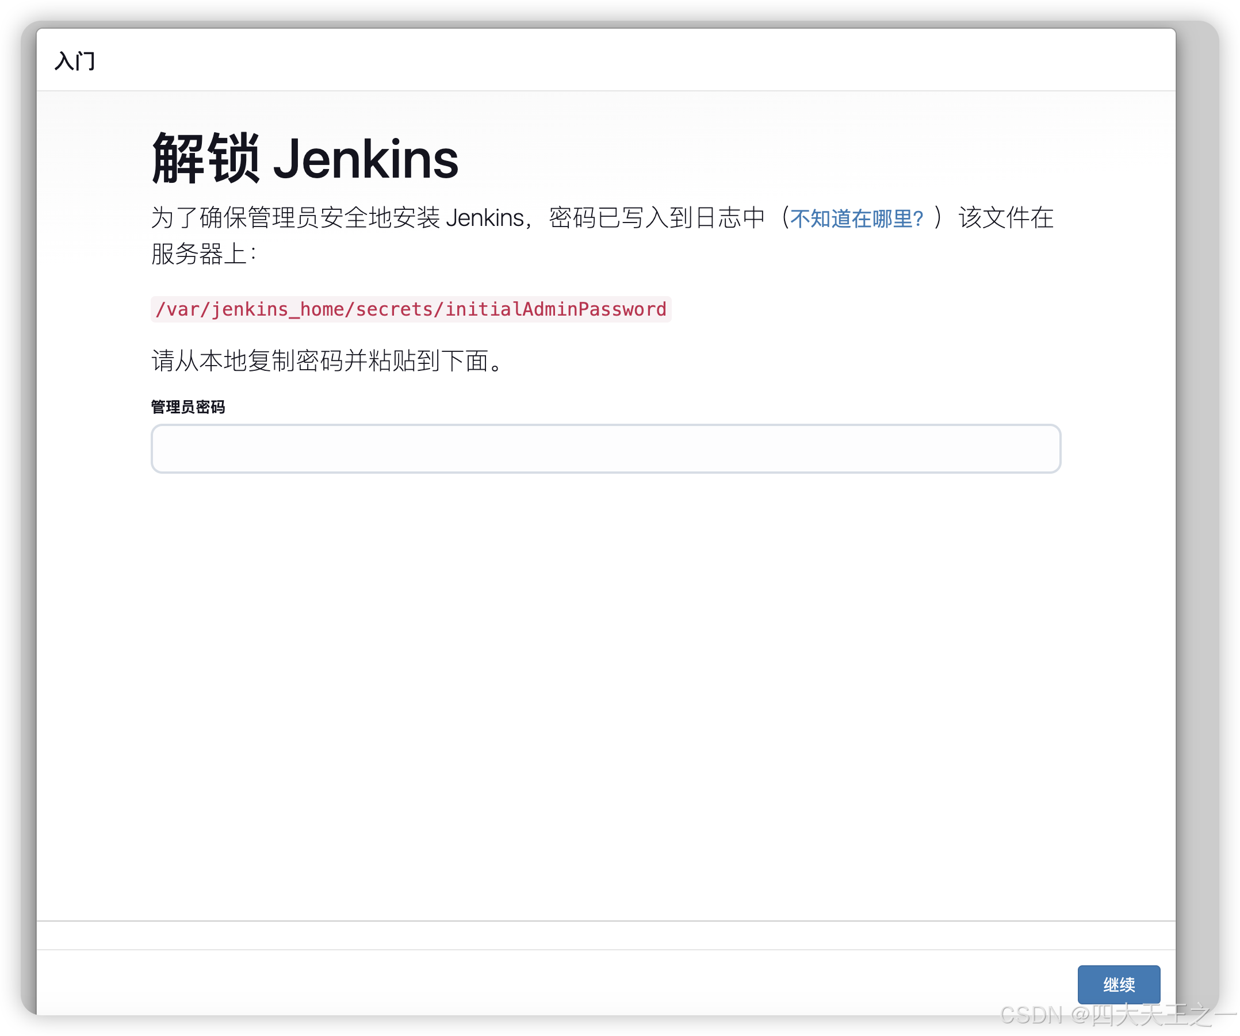The height and width of the screenshot is (1036, 1240).
Task: Follow the hint link about password location
Action: click(x=856, y=218)
